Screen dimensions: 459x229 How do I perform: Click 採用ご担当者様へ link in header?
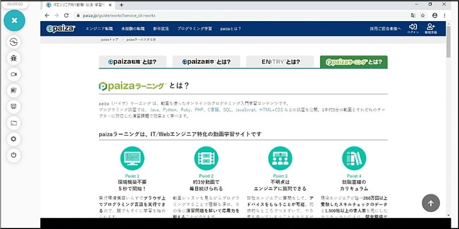384,29
